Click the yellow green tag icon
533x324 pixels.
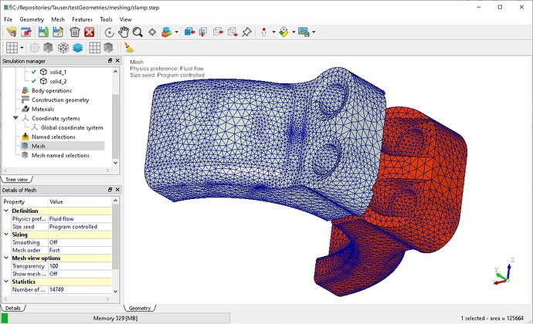point(283,32)
